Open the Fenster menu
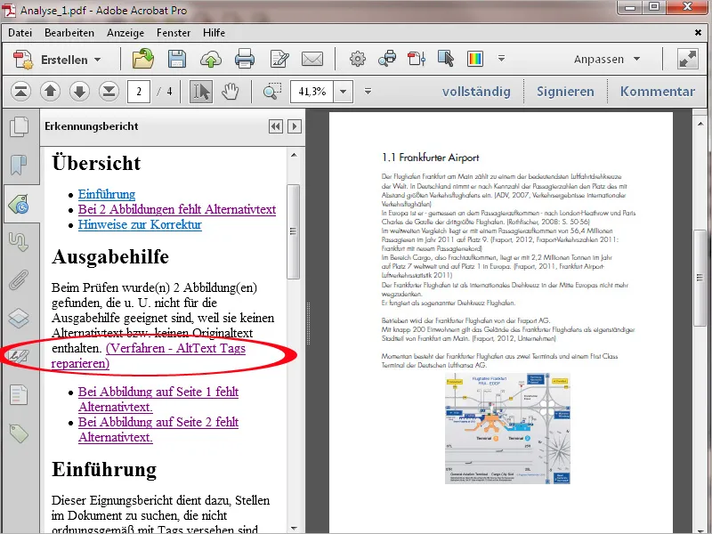This screenshot has width=712, height=534. point(174,33)
